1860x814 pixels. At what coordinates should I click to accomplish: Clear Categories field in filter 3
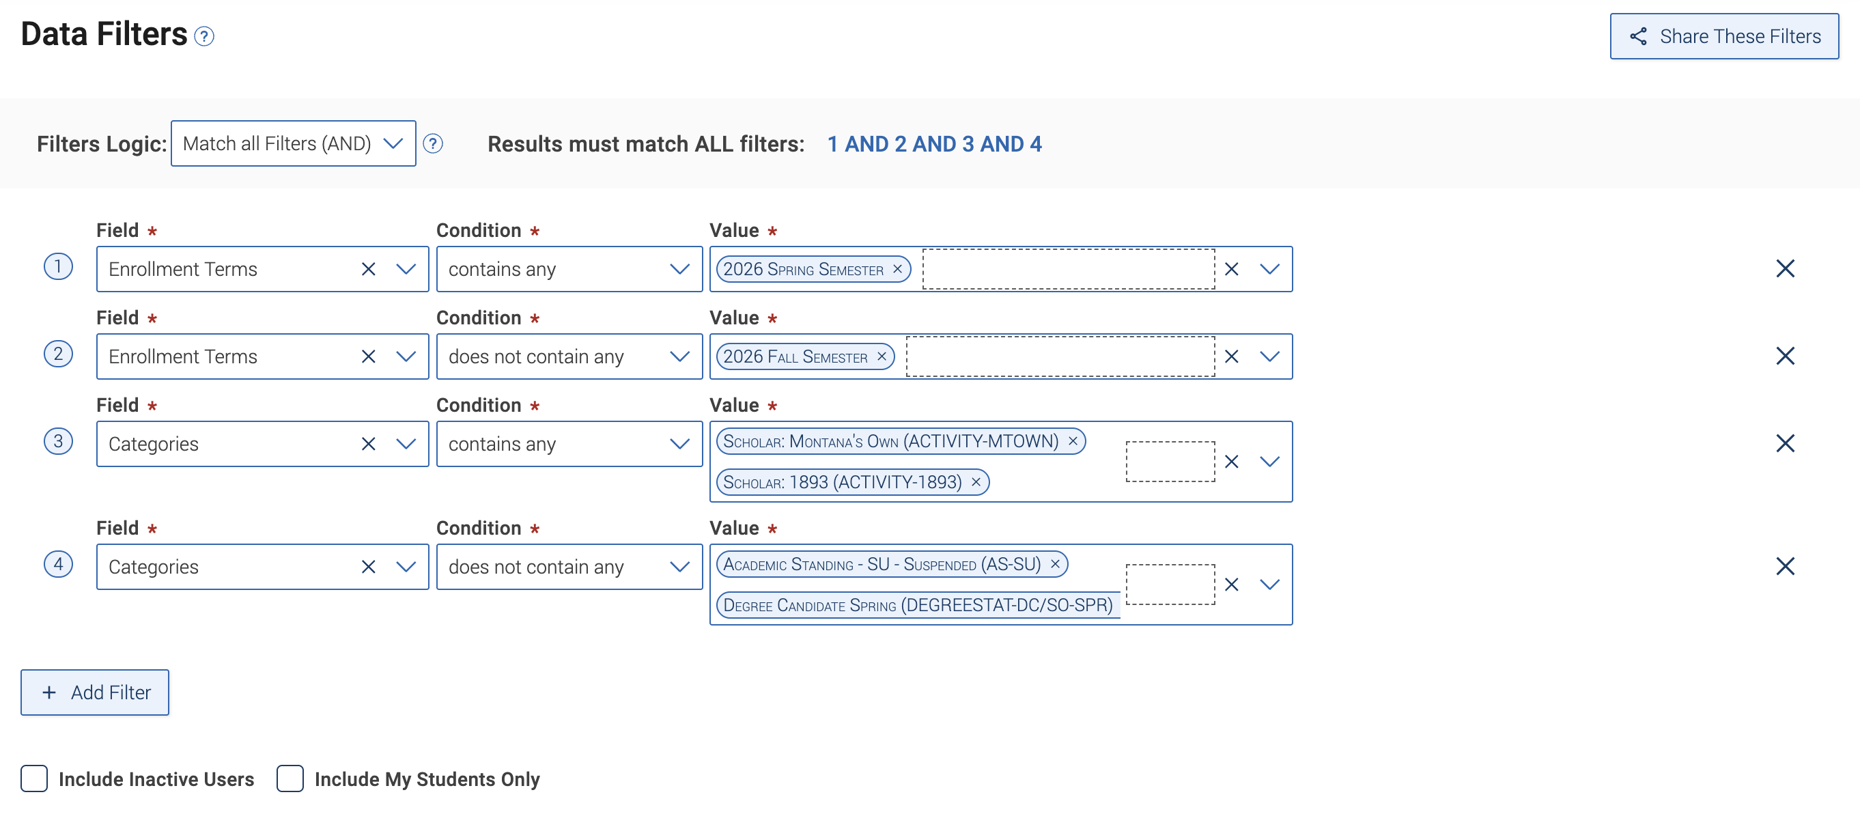(368, 444)
